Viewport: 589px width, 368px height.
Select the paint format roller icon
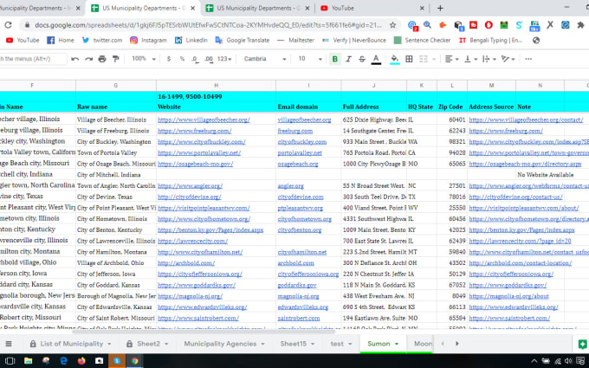116,59
